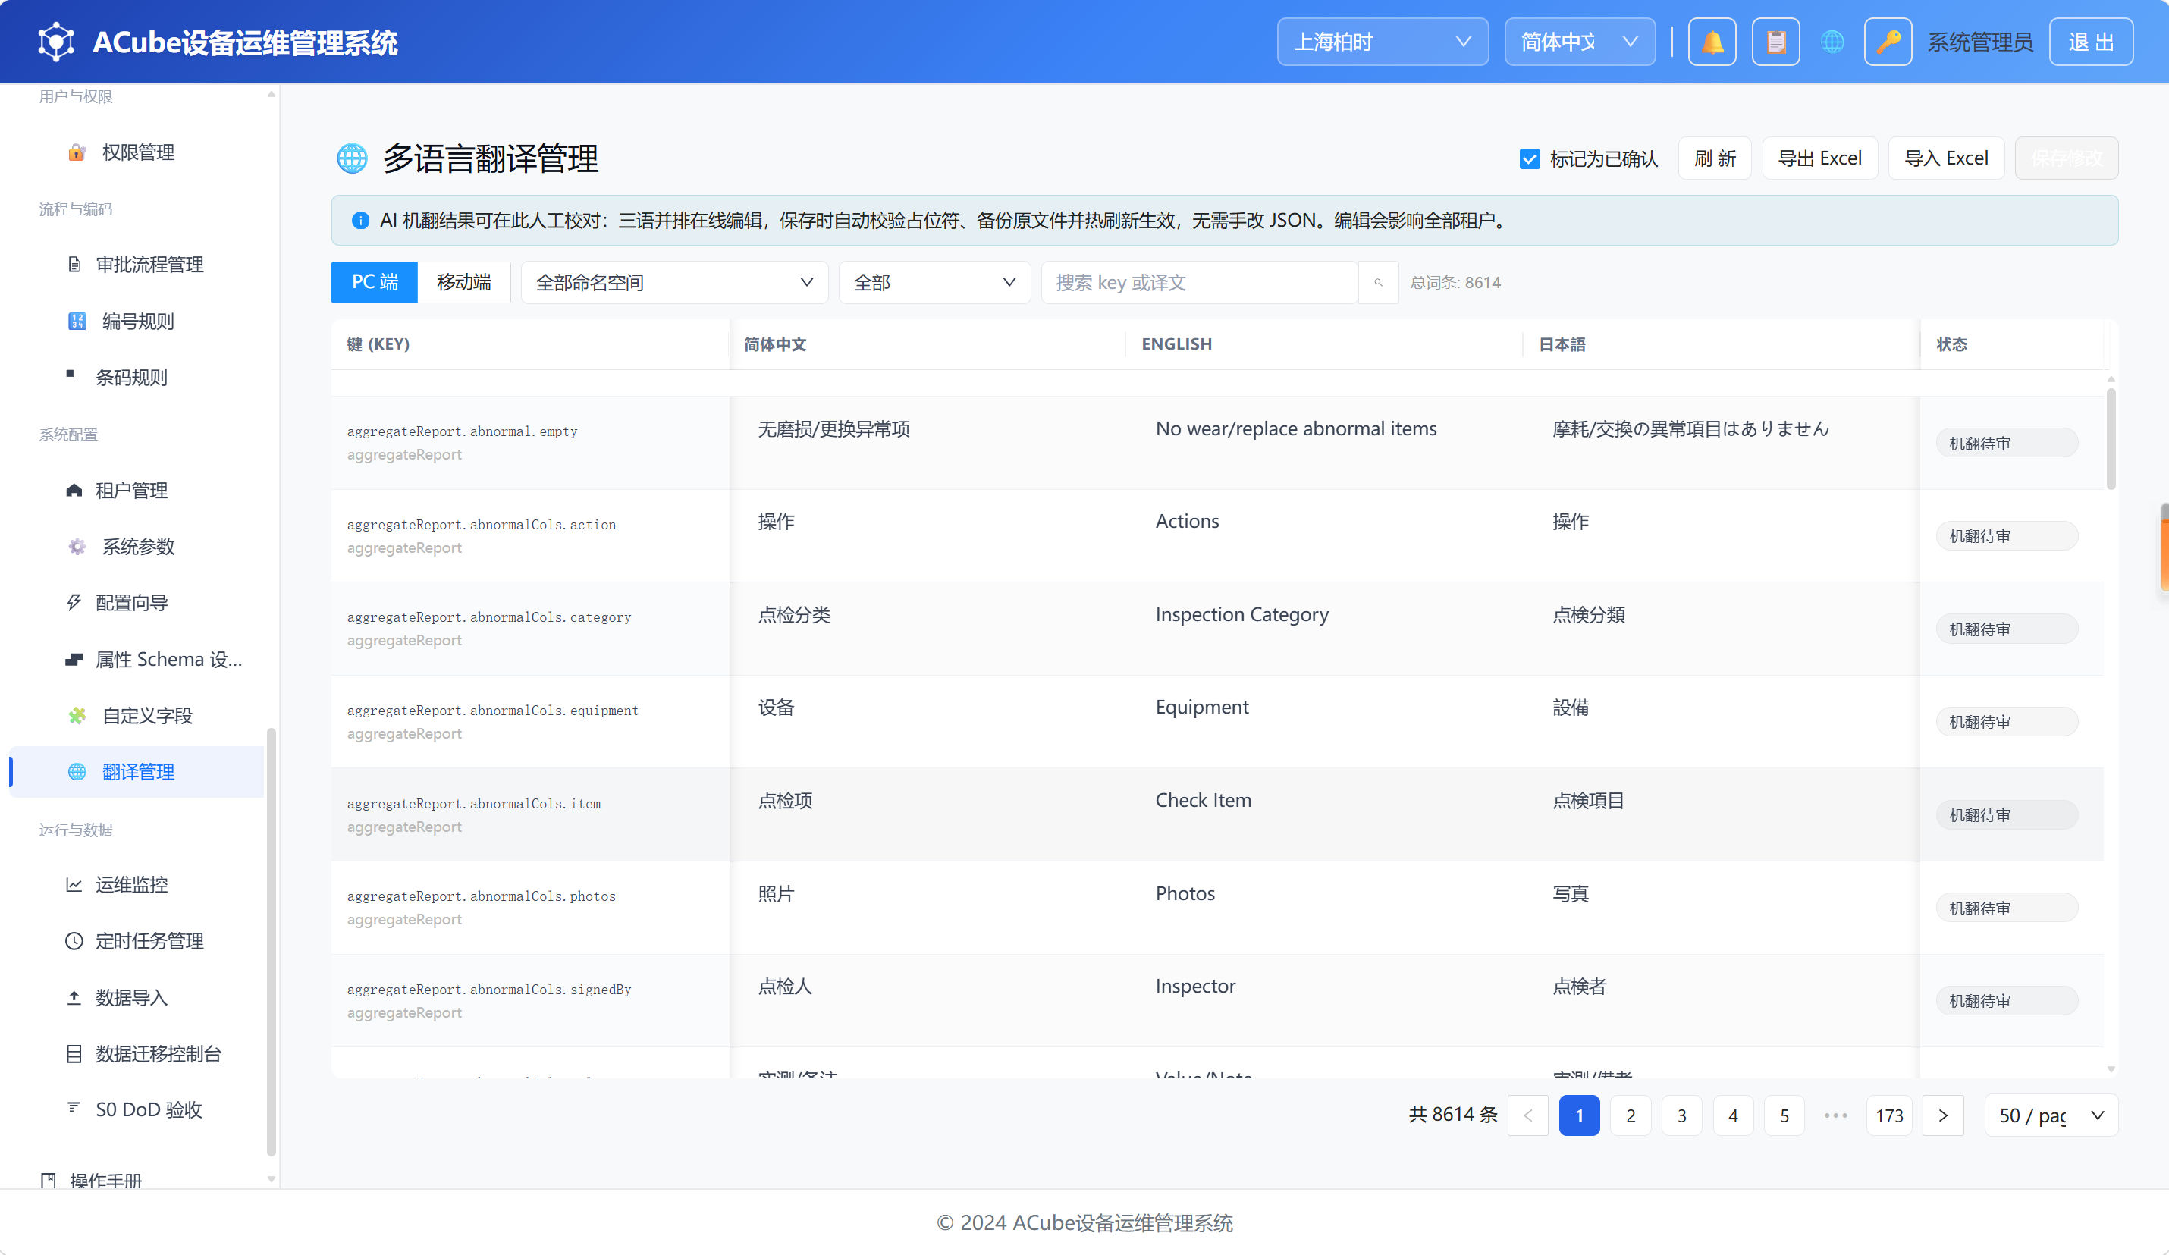Expand the 上海柏时 tenant dropdown
The width and height of the screenshot is (2169, 1255).
pyautogui.click(x=1383, y=41)
